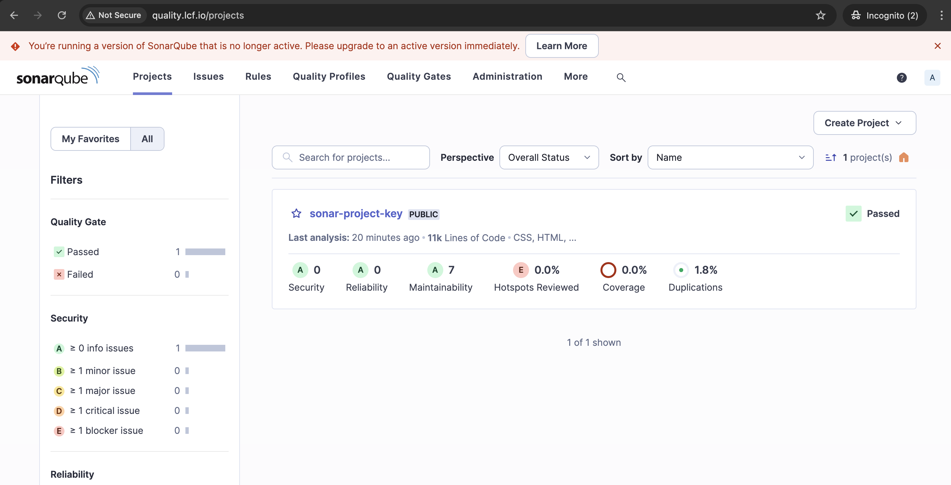Click the user avatar A icon
This screenshot has height=485, width=951.
click(931, 77)
